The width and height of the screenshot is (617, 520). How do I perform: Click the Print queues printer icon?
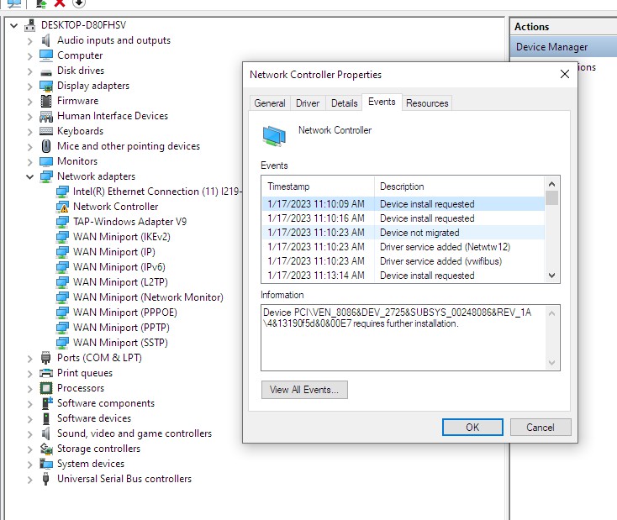[47, 373]
